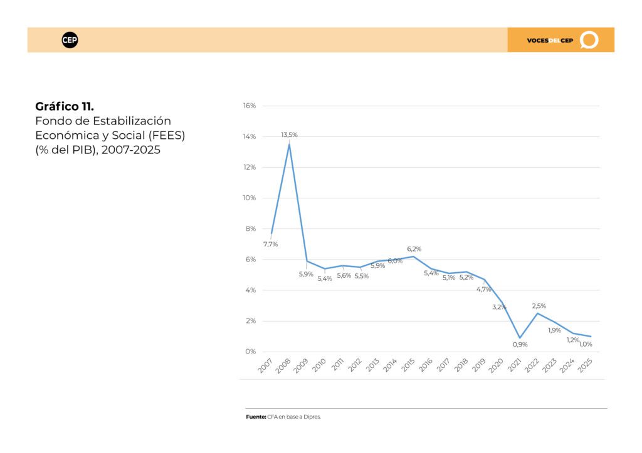Viewport: 642px width, 453px height.
Task: Click the 0,9% lowest data label
Action: tap(520, 344)
